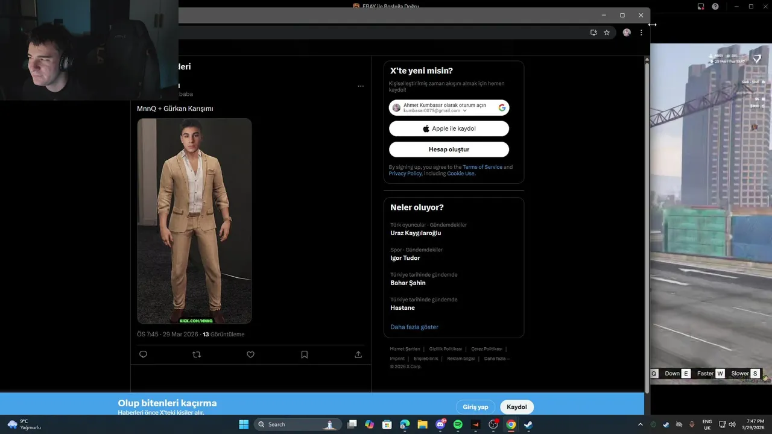Click the help question mark in the background window

pyautogui.click(x=715, y=7)
